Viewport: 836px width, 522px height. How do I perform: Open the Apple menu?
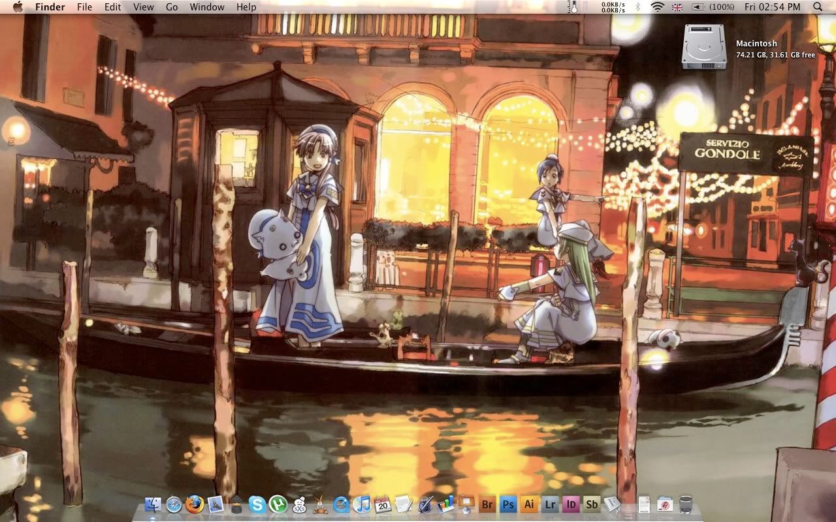(x=18, y=7)
